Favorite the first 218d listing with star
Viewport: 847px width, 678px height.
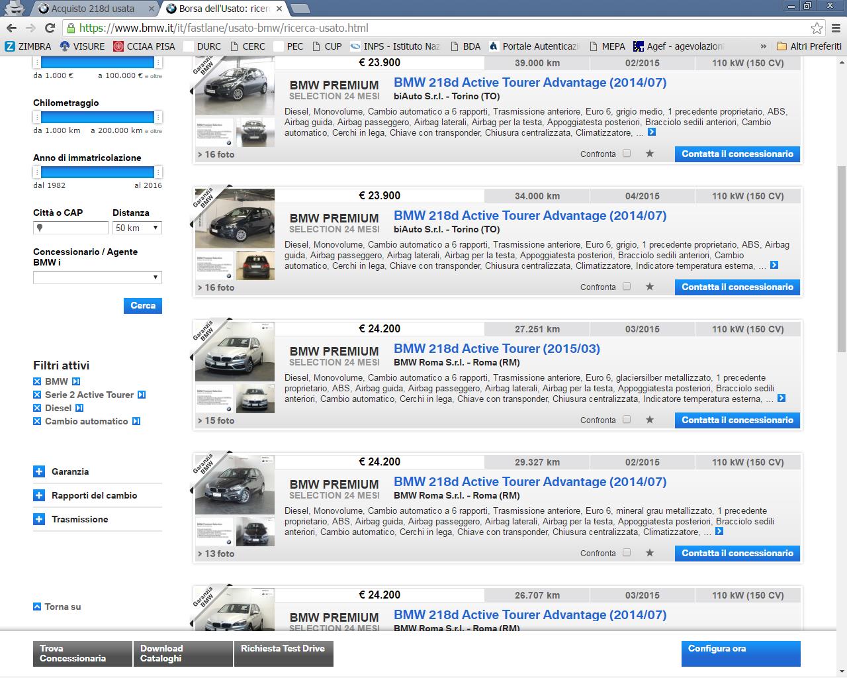(650, 154)
